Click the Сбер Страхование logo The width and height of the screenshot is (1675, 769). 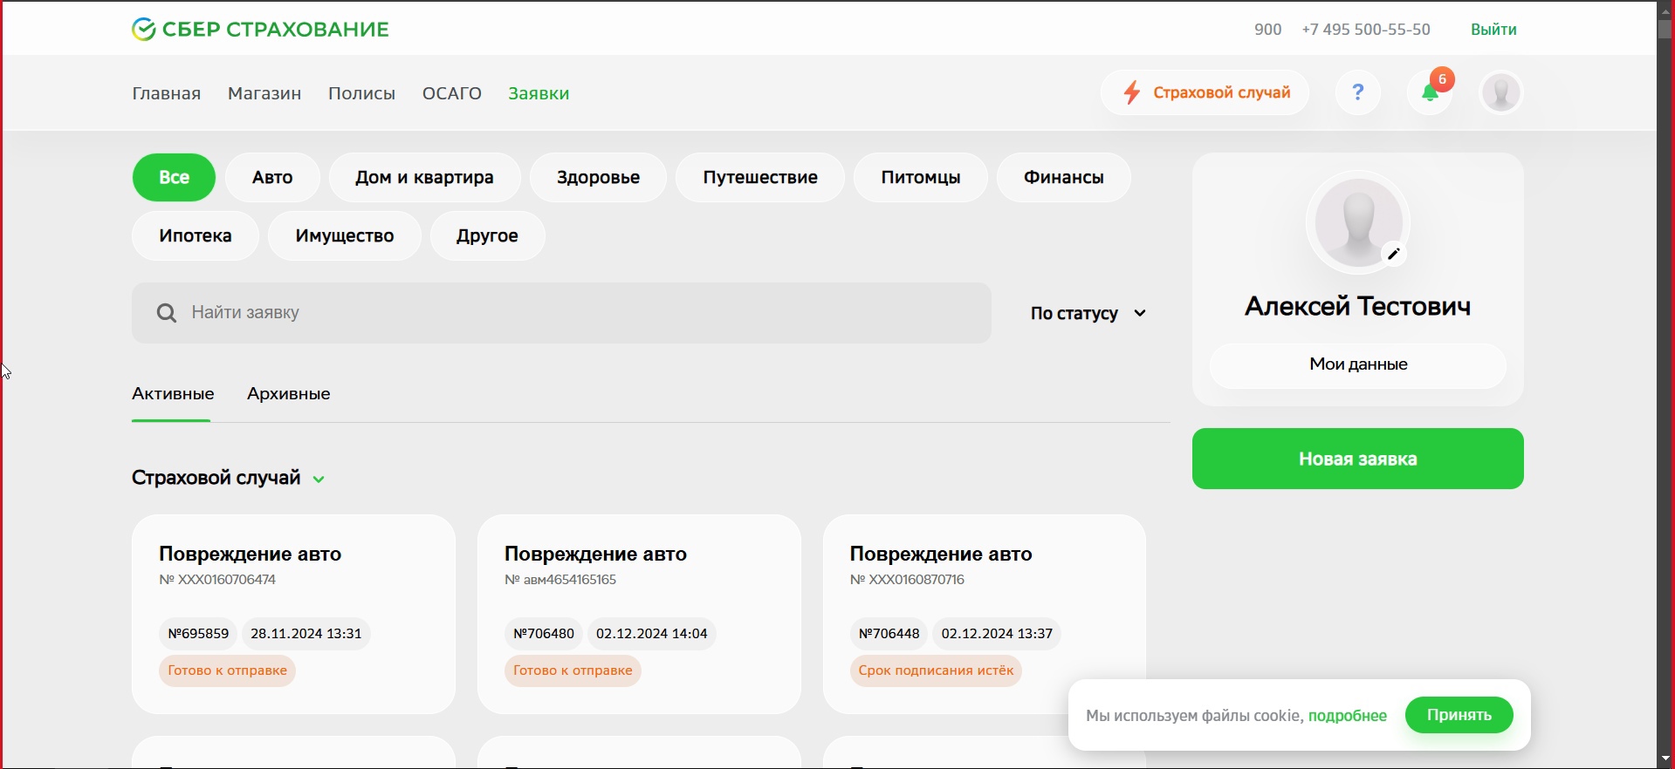point(260,30)
